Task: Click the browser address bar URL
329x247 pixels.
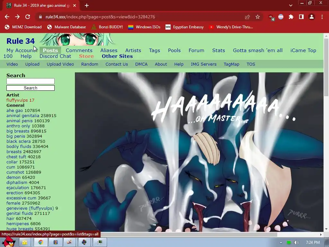Action: click(x=100, y=17)
